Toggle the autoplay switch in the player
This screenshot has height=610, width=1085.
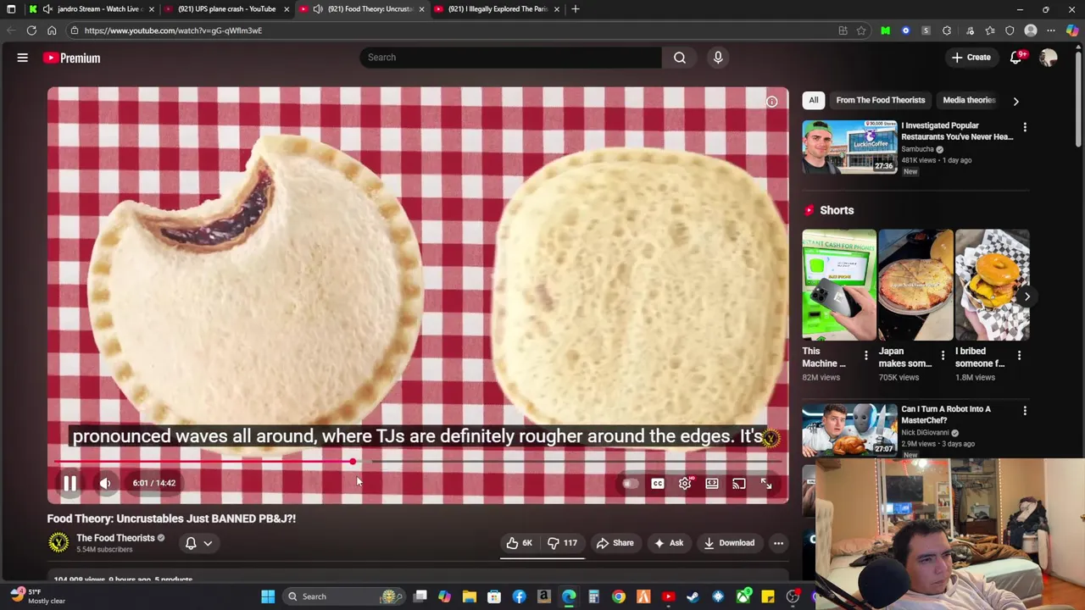click(630, 484)
